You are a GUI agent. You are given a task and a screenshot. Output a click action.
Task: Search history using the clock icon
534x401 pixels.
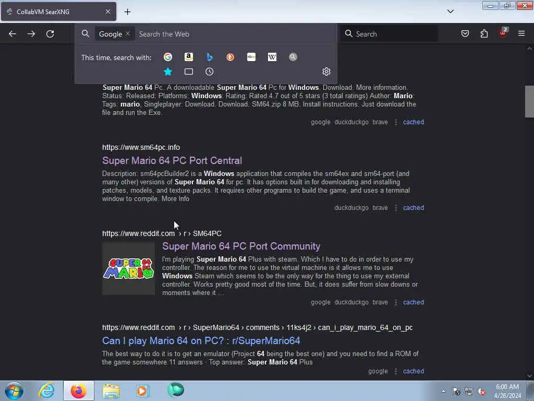pyautogui.click(x=210, y=72)
